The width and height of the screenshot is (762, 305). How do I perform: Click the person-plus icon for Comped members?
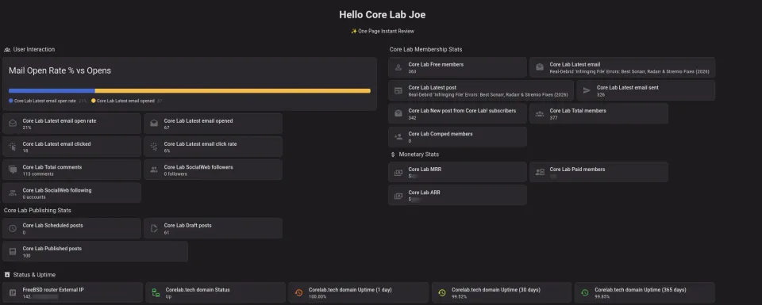(x=398, y=137)
